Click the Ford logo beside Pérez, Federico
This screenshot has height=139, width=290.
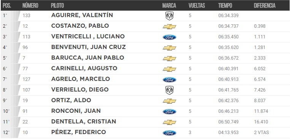[170, 133]
